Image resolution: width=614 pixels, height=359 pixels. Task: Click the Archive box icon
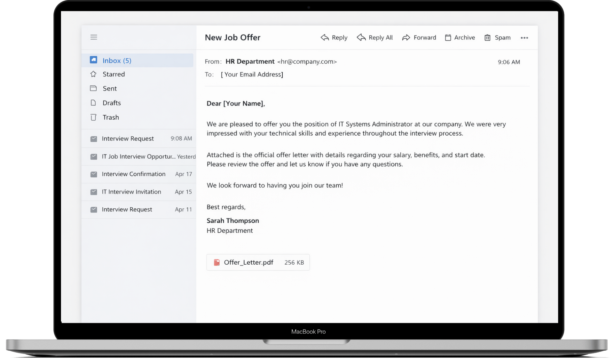pos(448,37)
